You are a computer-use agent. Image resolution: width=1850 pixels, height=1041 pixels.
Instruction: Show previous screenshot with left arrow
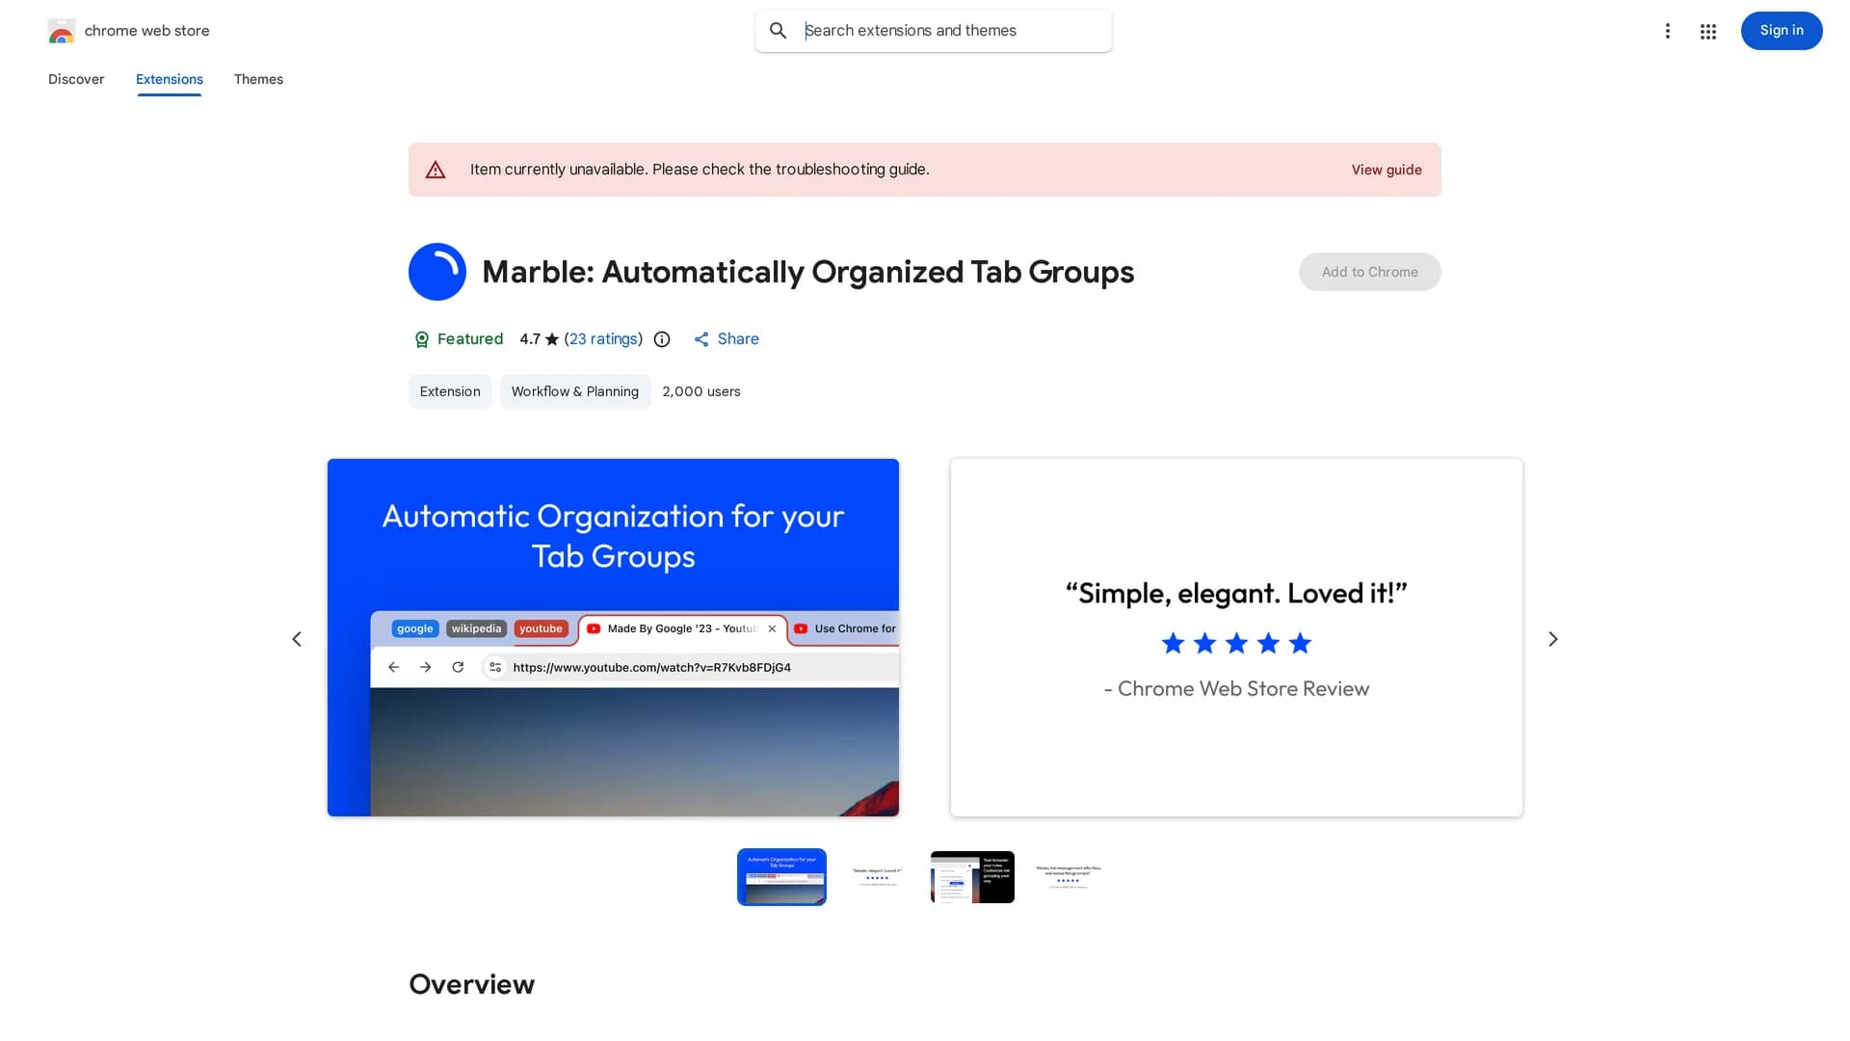[x=297, y=639]
